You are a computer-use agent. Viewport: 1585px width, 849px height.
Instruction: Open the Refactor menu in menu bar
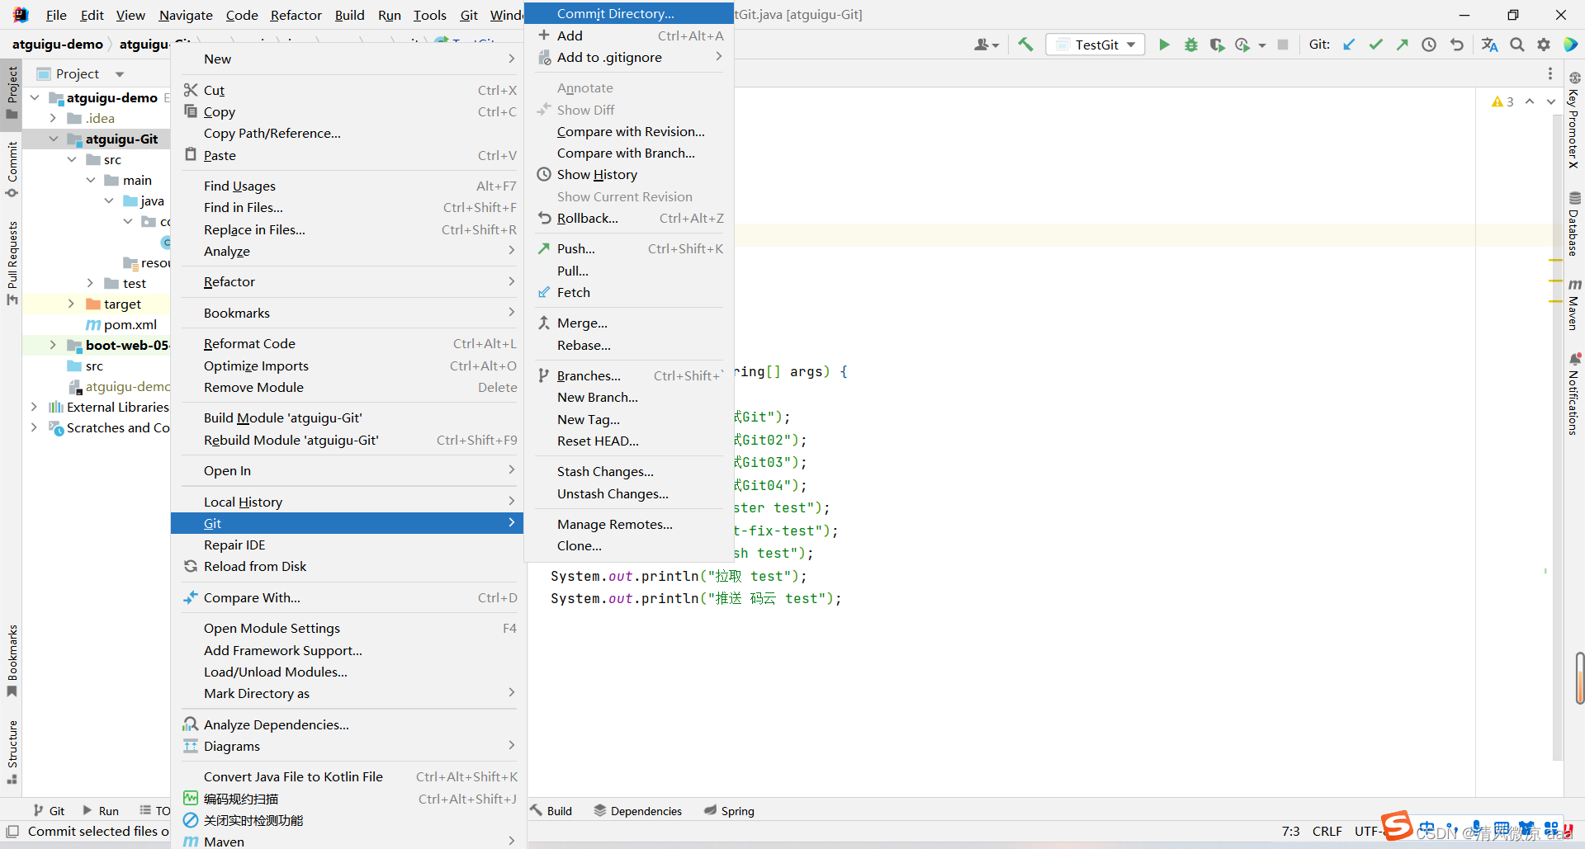click(296, 15)
